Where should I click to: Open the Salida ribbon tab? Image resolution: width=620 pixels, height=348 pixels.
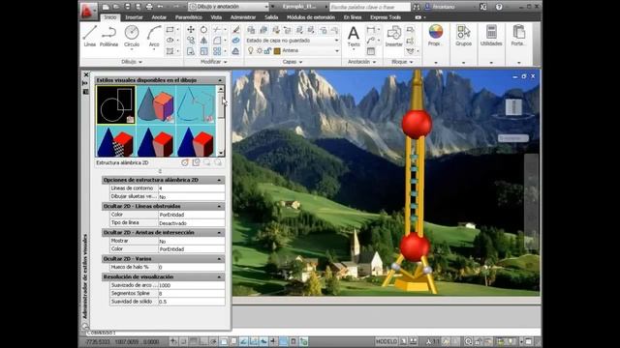(271, 17)
